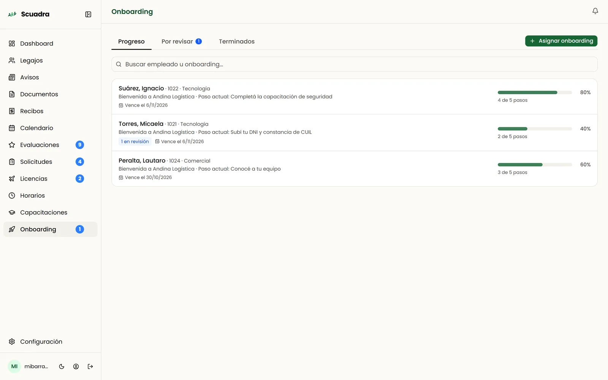Click the 40% progress bar
The width and height of the screenshot is (608, 380).
point(535,129)
